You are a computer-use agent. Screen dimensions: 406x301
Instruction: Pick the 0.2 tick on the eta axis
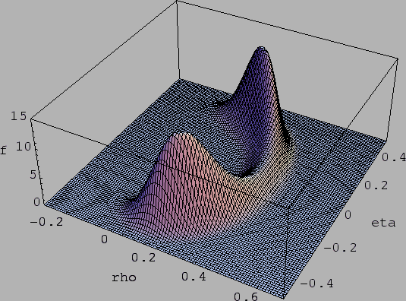coord(376,185)
